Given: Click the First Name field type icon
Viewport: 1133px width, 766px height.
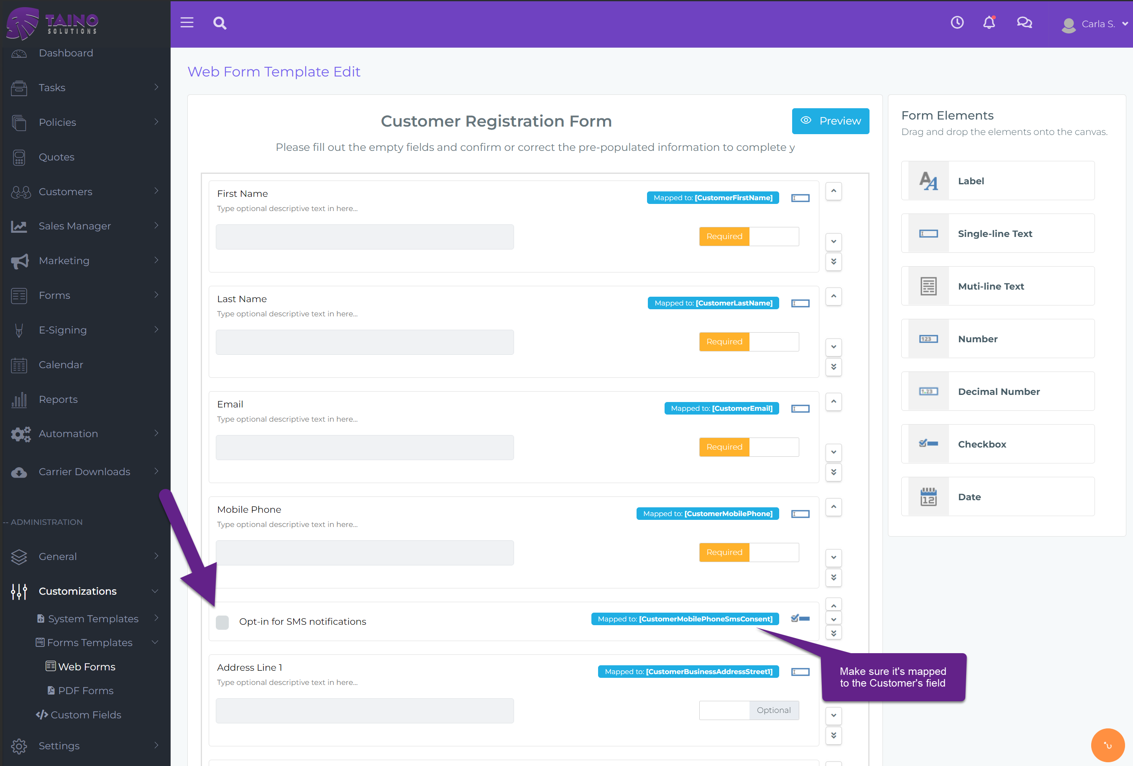Looking at the screenshot, I should point(800,198).
